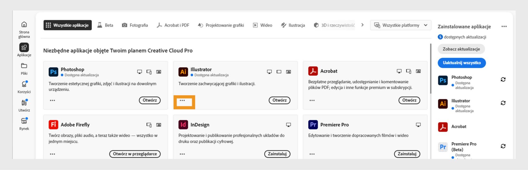Open Illustrator card more options menu

coord(182,100)
